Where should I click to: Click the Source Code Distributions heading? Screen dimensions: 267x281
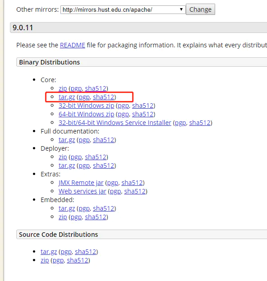tap(59, 235)
